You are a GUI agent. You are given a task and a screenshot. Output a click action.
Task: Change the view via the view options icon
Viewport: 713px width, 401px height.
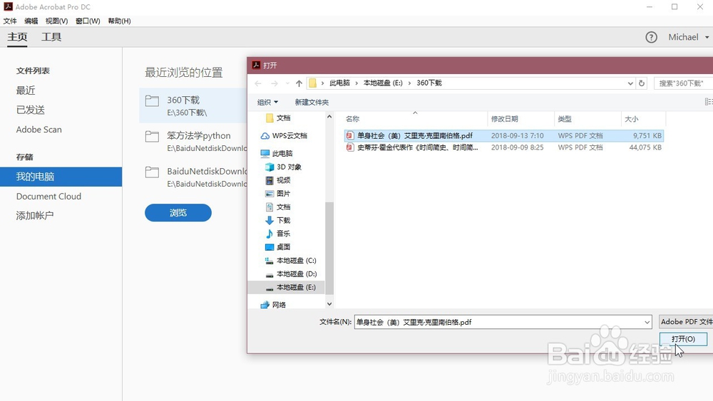[x=709, y=102]
